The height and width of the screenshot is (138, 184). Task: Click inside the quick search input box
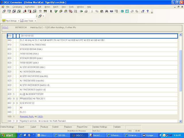(x=19, y=16)
